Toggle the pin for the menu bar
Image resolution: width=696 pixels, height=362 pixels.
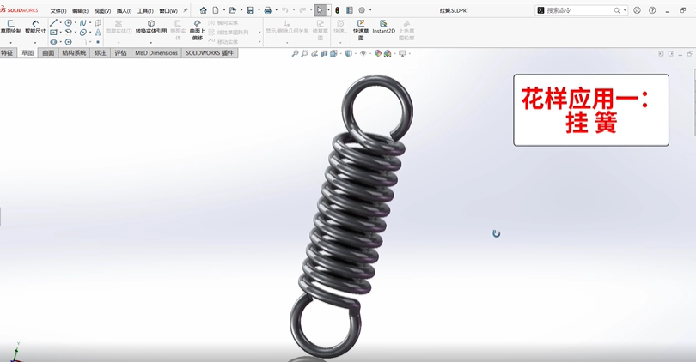186,10
